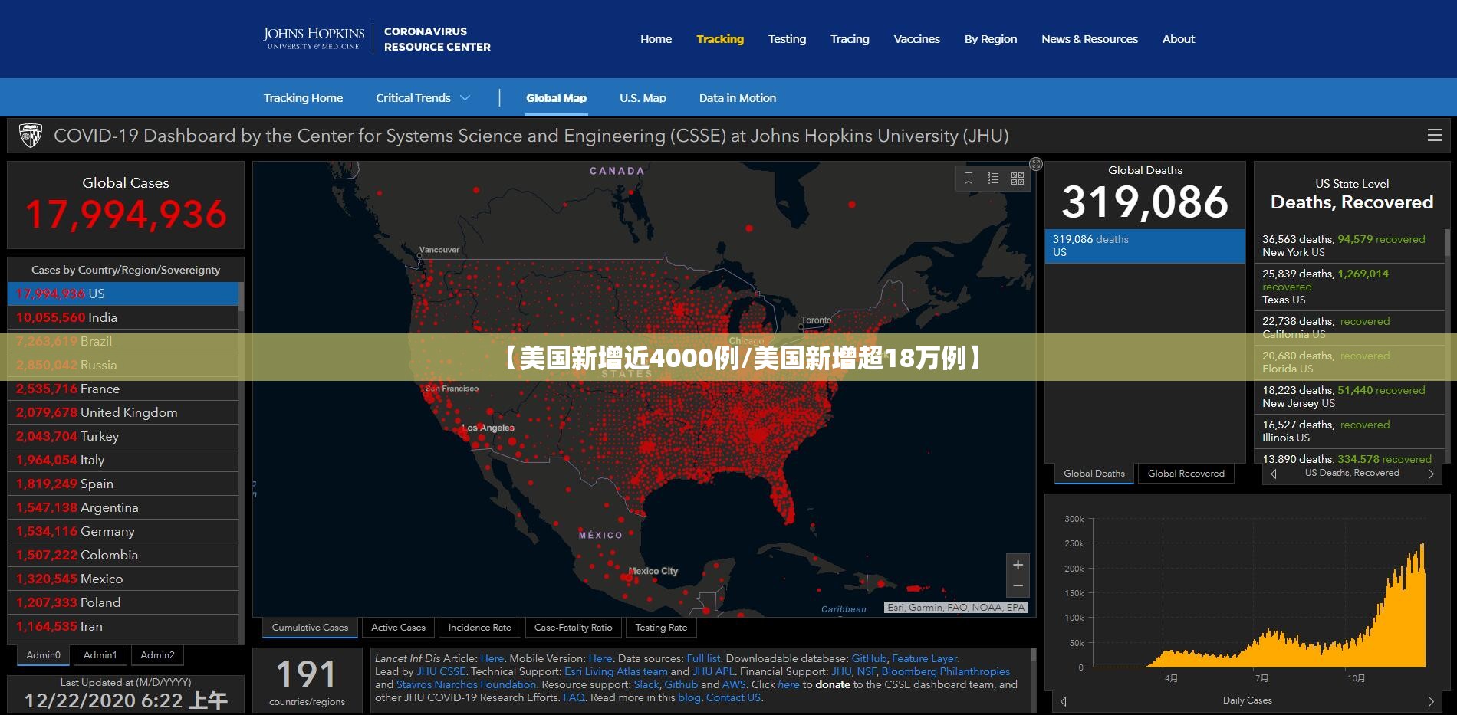Screen dimensions: 1457x715
Task: Open the Home nav item
Action: 656,39
